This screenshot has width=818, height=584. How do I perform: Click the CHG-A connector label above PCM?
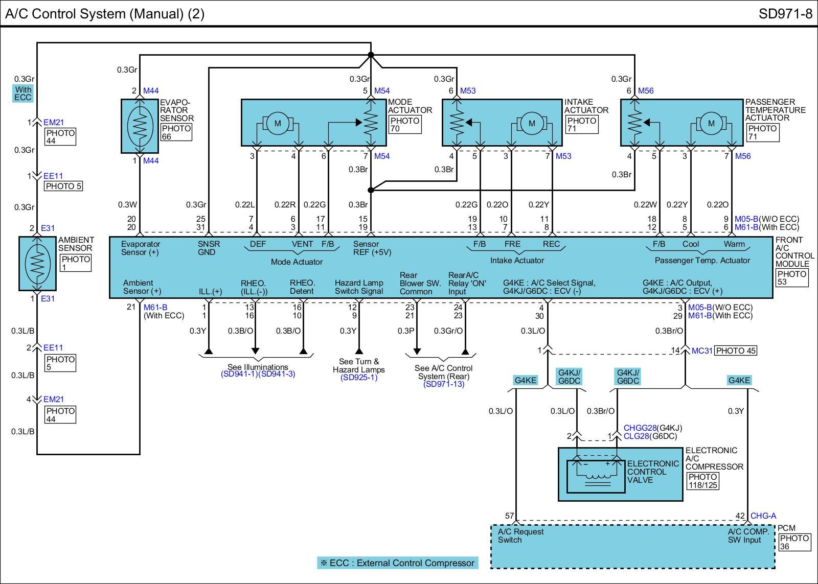coord(763,516)
